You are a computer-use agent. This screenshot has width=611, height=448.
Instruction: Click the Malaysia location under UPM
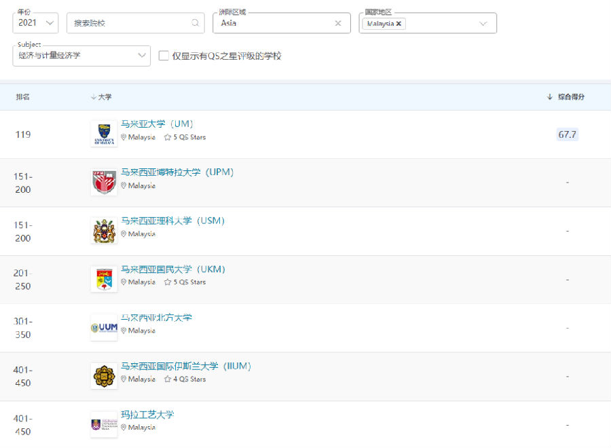click(x=138, y=186)
